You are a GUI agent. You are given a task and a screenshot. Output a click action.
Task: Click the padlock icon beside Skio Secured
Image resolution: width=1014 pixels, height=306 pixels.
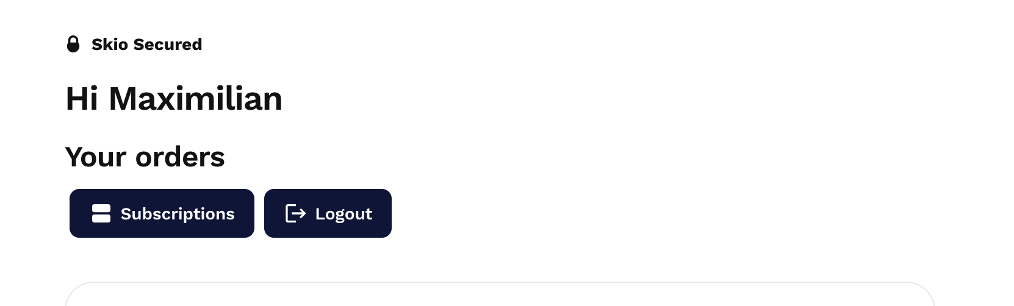click(x=73, y=44)
